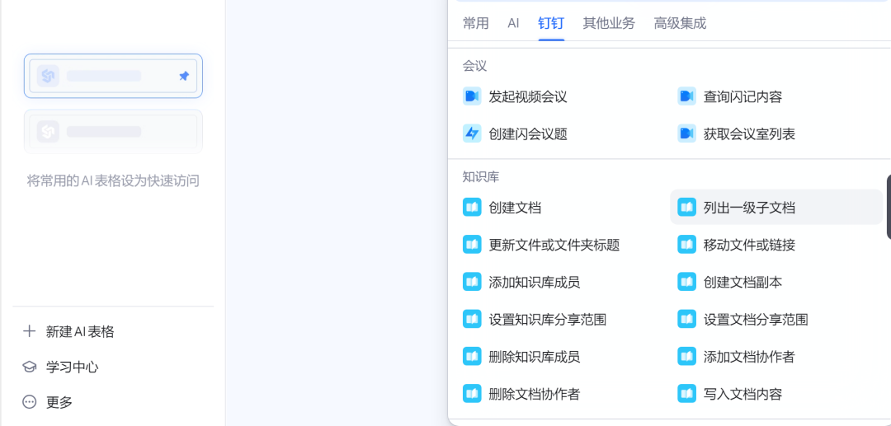Open the 更多 menu in the sidebar
Image resolution: width=891 pixels, height=426 pixels.
pyautogui.click(x=59, y=403)
